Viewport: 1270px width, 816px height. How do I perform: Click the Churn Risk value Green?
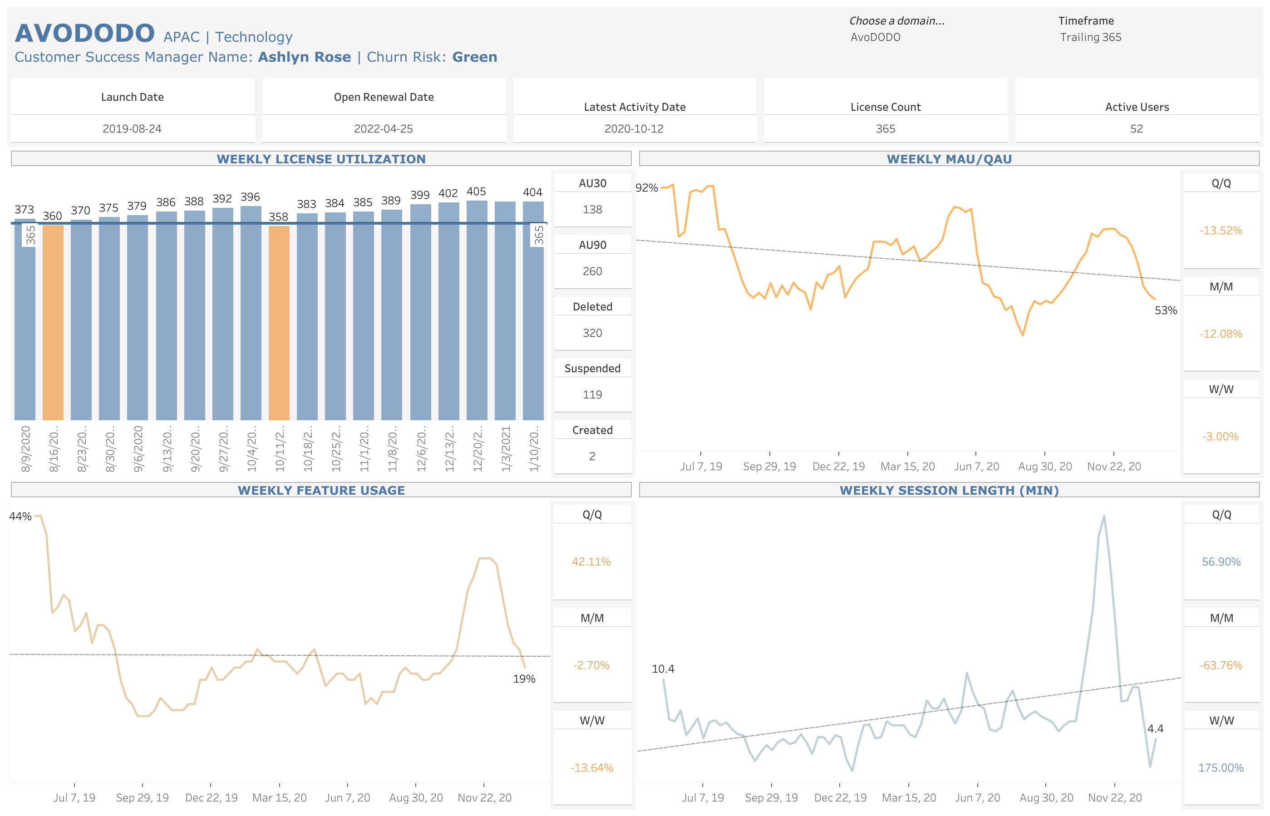pos(475,57)
